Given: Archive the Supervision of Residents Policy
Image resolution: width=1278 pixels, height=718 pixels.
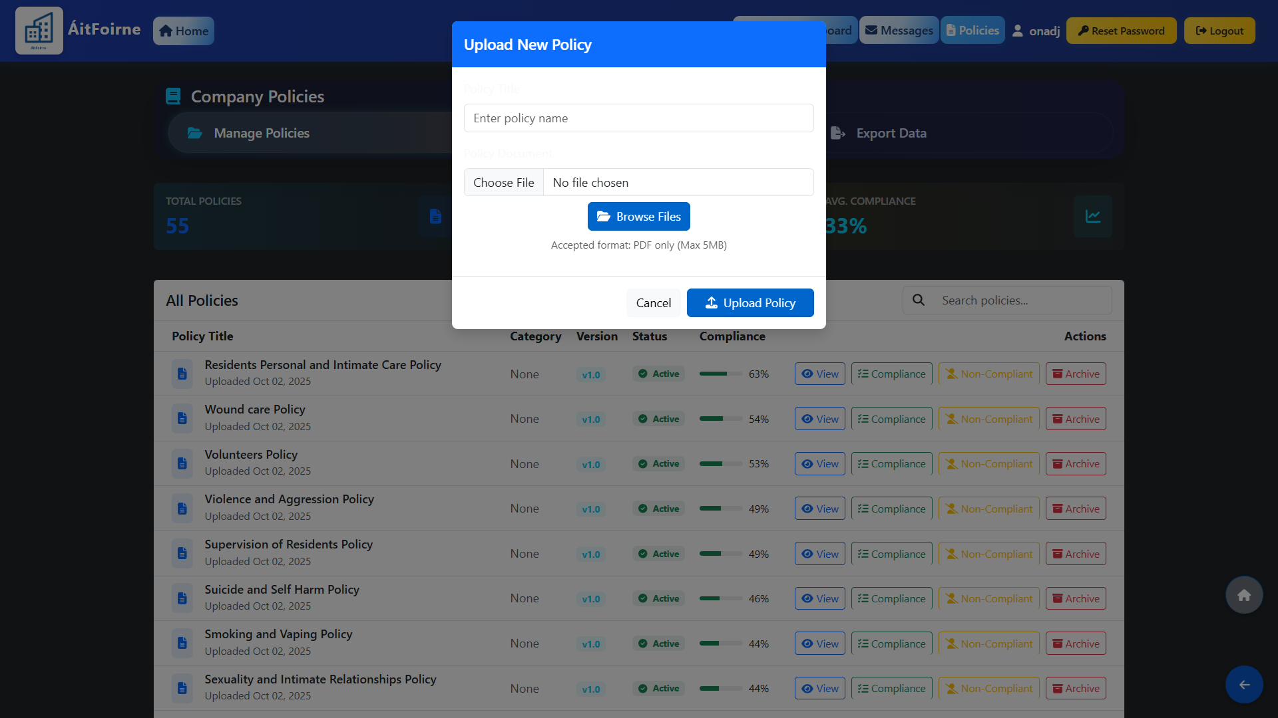Looking at the screenshot, I should tap(1076, 554).
